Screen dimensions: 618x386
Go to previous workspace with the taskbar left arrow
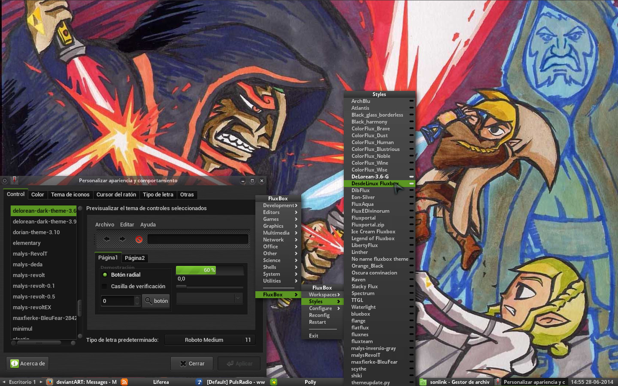4,382
